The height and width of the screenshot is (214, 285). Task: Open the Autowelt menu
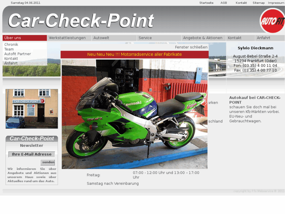[114, 38]
